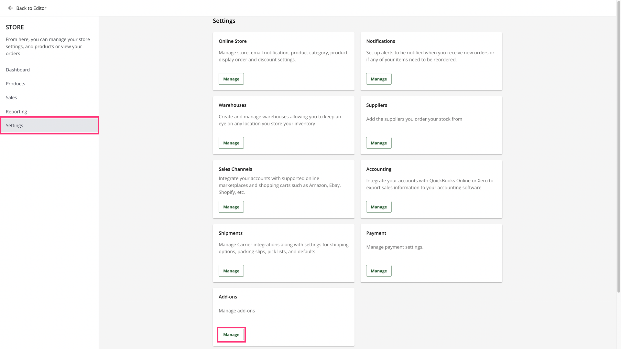Manage Notifications settings

point(378,79)
